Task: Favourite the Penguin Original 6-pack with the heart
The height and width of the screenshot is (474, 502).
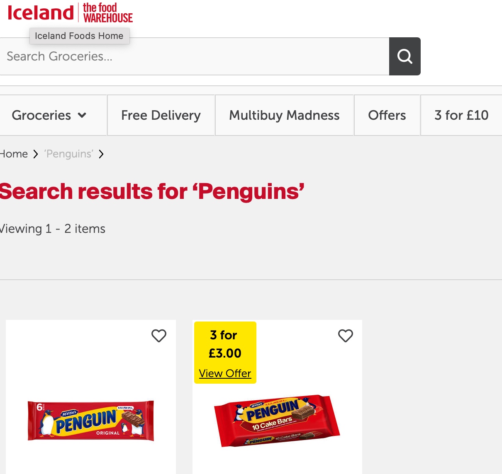Action: tap(159, 336)
